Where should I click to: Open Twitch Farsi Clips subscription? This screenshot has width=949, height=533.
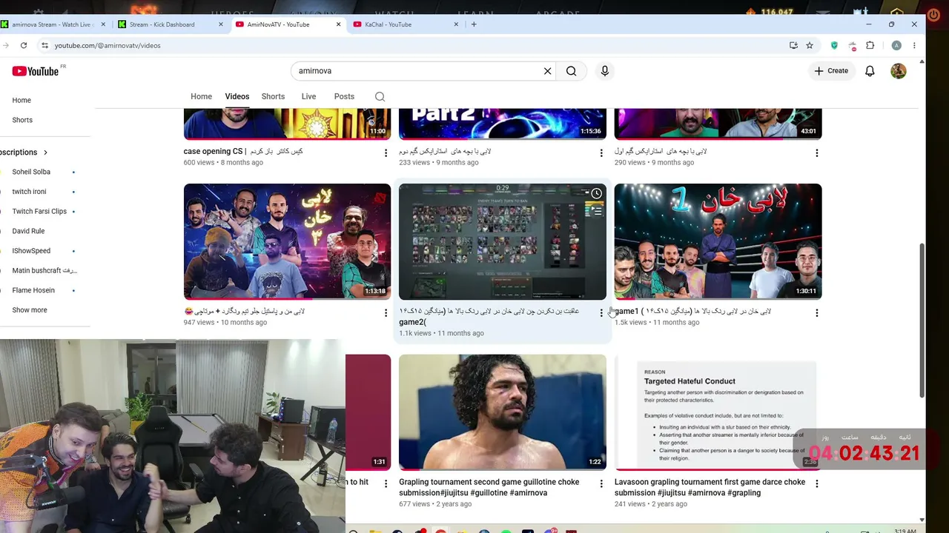(39, 212)
